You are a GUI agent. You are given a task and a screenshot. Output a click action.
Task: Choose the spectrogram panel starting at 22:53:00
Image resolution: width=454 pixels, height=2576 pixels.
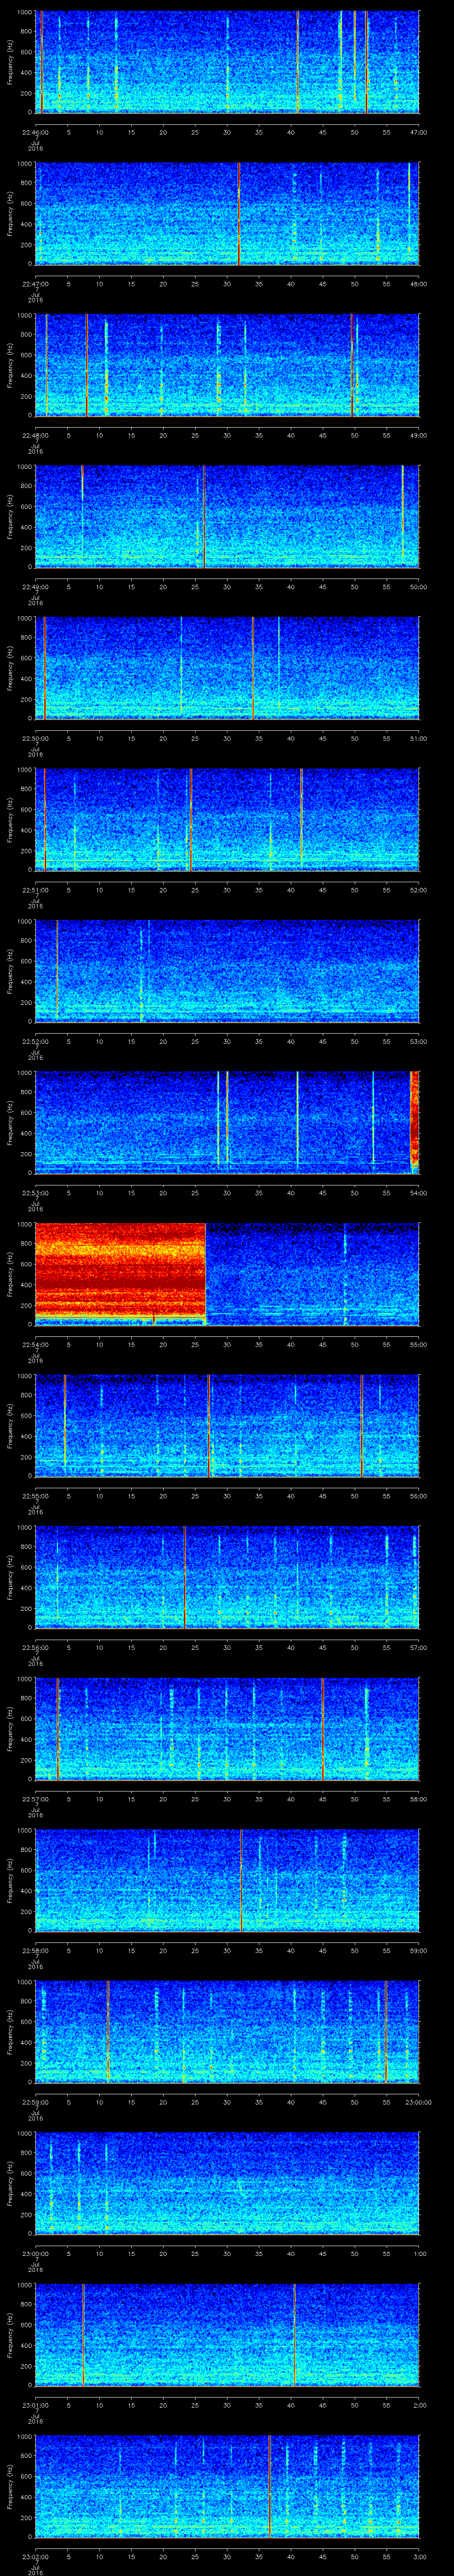point(227,1123)
